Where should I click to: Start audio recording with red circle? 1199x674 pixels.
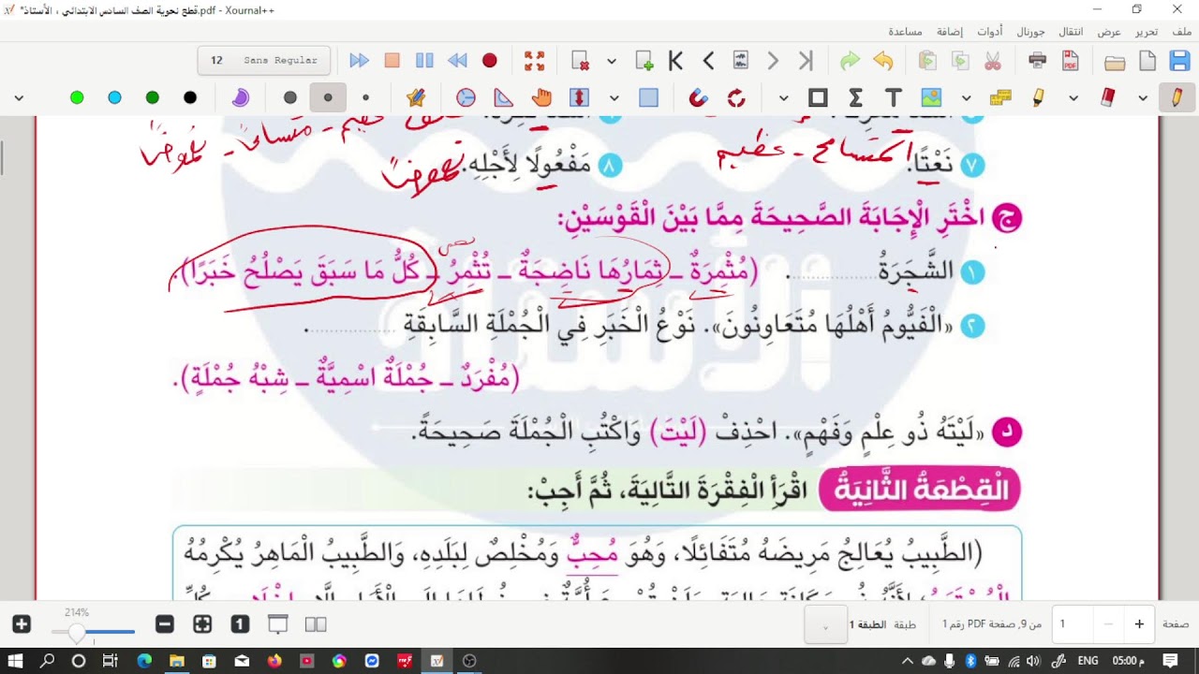pyautogui.click(x=490, y=61)
